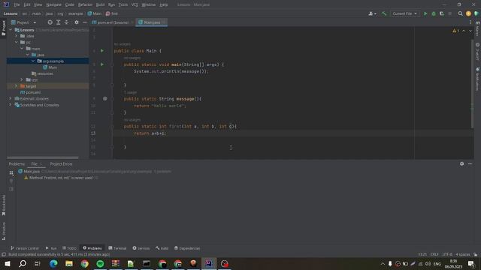The height and width of the screenshot is (270, 481).
Task: Open the Run tool window
Action: point(51,248)
